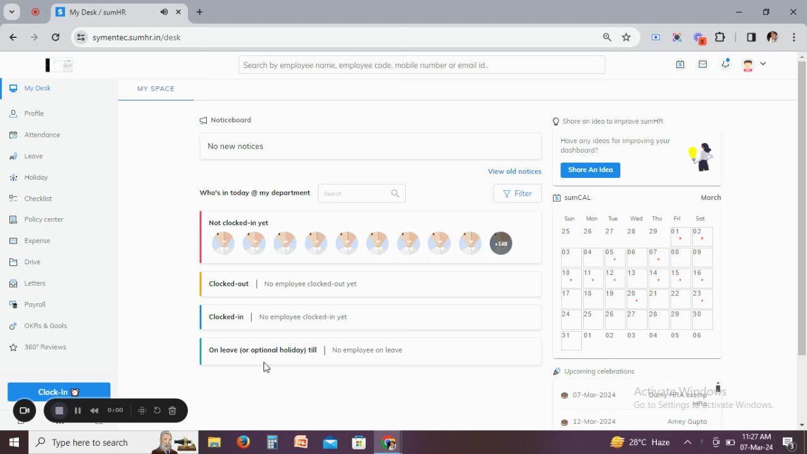
Task: Click the browser back arrow
Action: point(13,37)
